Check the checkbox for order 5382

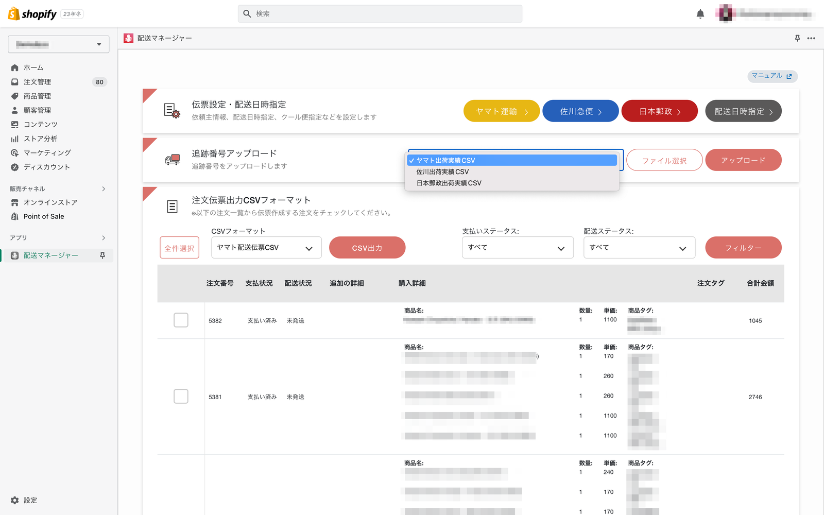181,320
